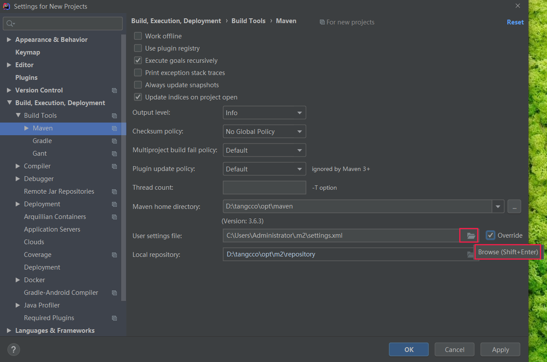Viewport: 547px width, 362px height.
Task: Click the Thread count input field
Action: [x=264, y=188]
